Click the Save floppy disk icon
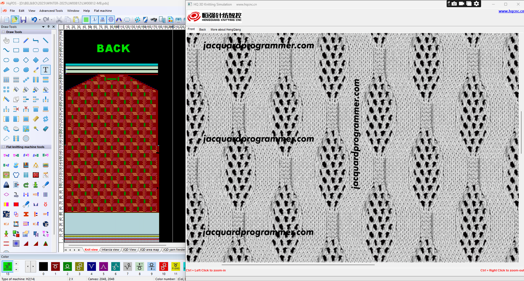The width and height of the screenshot is (524, 281). [x=23, y=20]
